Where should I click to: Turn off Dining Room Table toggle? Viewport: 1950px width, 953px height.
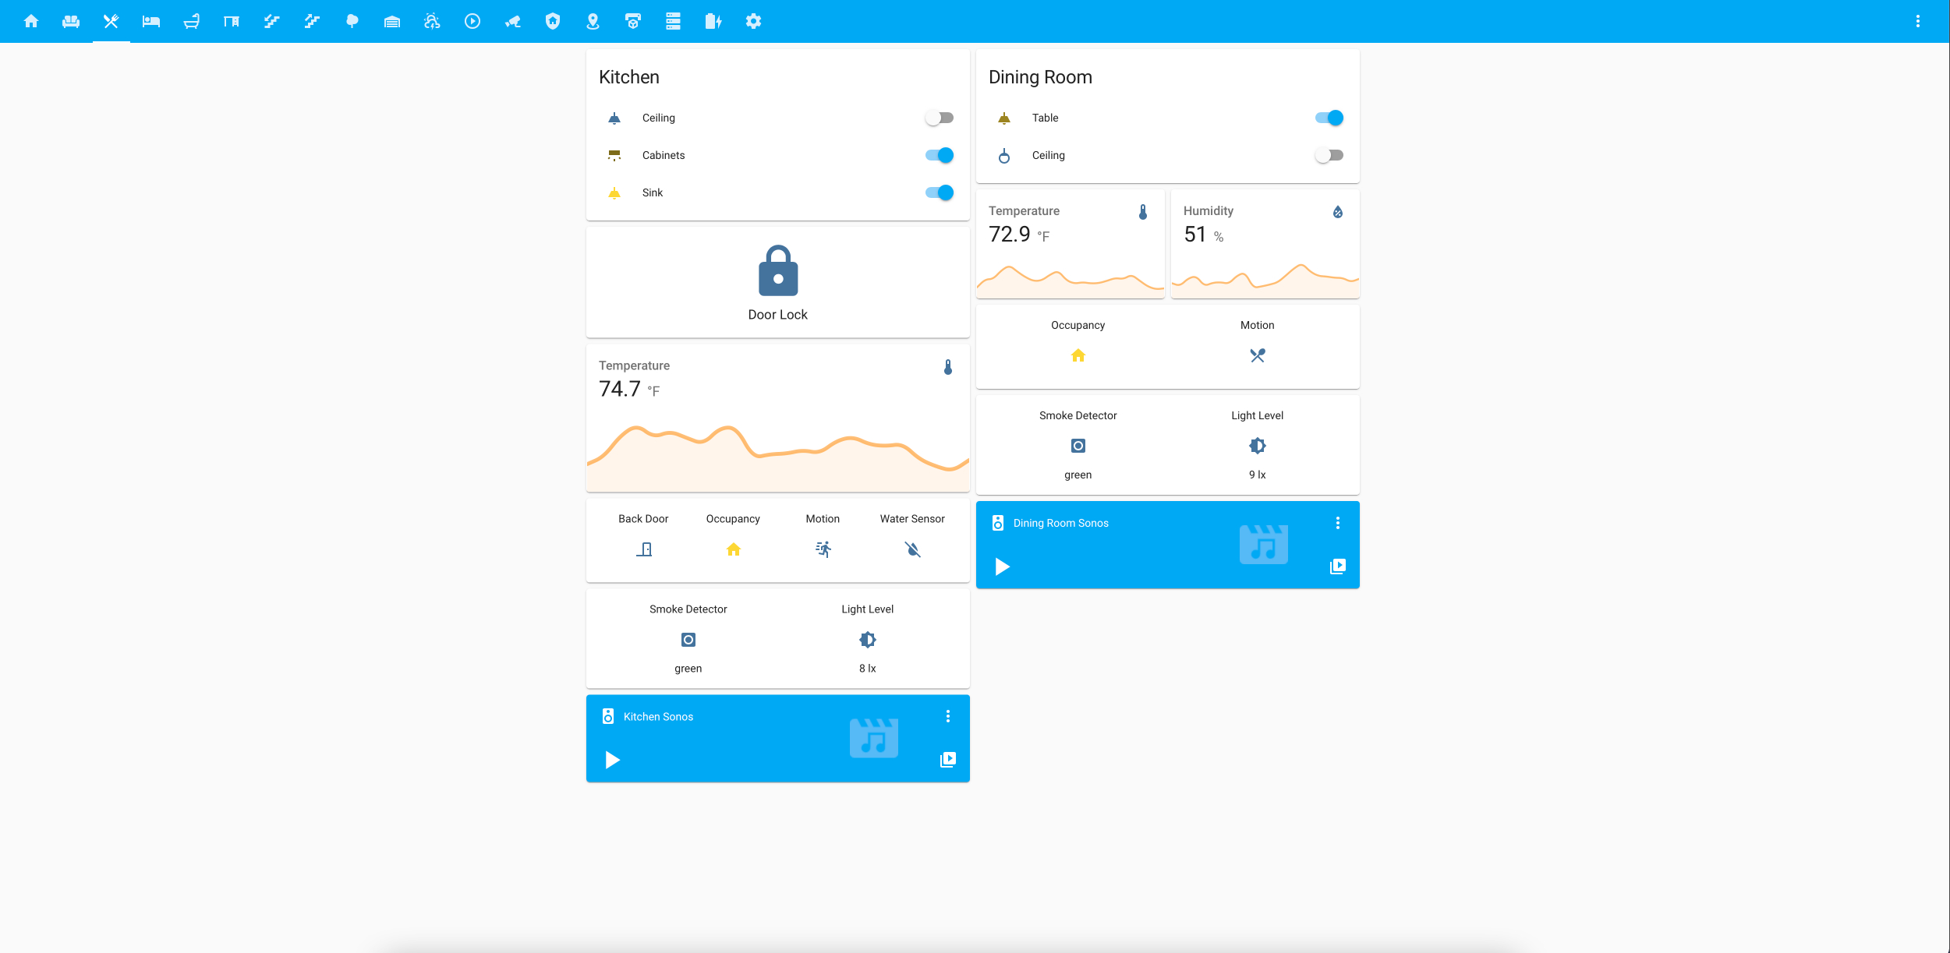tap(1329, 118)
